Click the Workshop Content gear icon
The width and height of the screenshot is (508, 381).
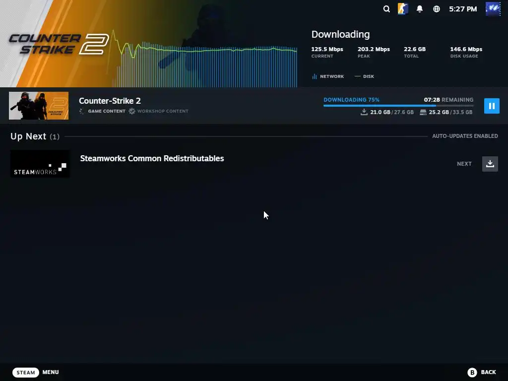coord(131,111)
